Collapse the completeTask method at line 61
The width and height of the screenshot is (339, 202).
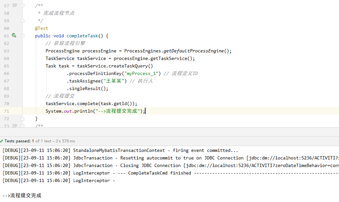(x=22, y=36)
